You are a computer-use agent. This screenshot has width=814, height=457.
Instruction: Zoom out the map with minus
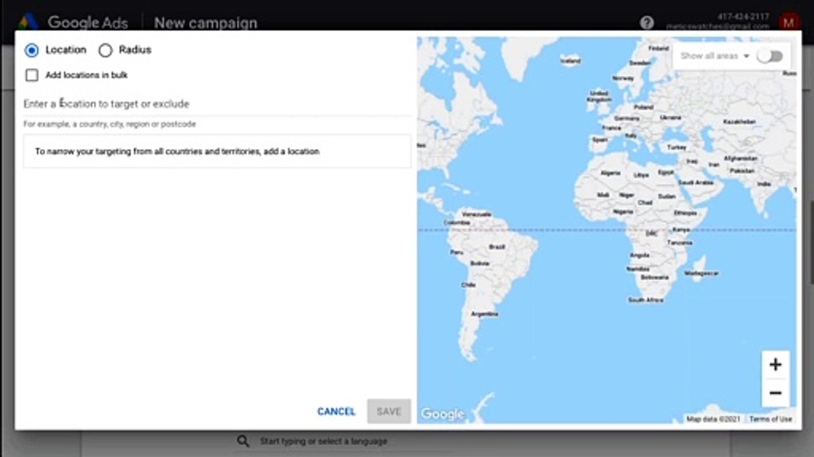tap(775, 394)
